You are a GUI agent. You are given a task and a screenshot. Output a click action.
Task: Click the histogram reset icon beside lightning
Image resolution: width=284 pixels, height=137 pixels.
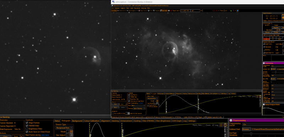point(225,125)
